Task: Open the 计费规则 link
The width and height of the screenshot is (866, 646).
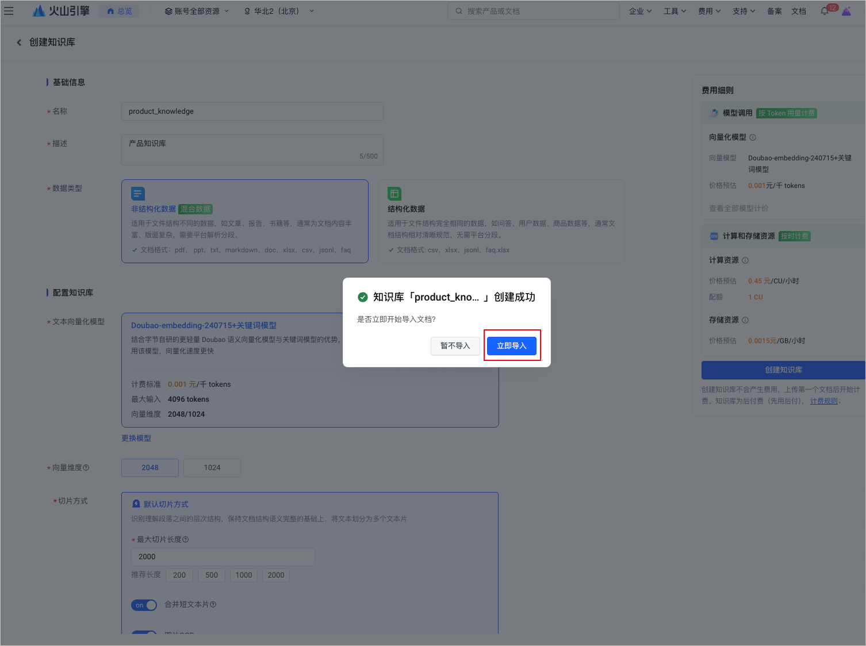Action: pyautogui.click(x=824, y=401)
